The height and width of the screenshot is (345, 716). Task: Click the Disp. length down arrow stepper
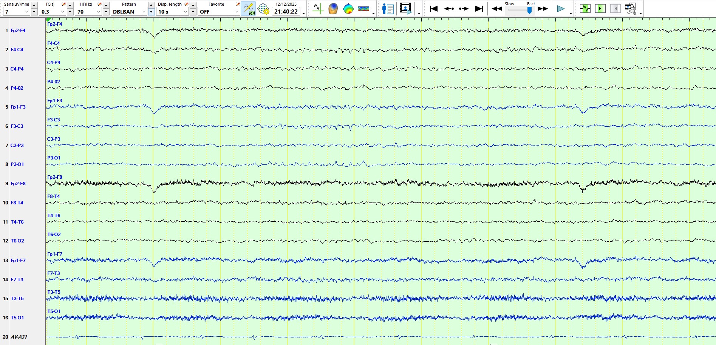point(193,12)
